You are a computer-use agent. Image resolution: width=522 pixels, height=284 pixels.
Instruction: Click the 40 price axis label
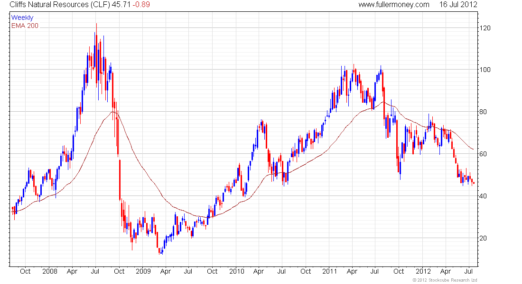[483, 196]
